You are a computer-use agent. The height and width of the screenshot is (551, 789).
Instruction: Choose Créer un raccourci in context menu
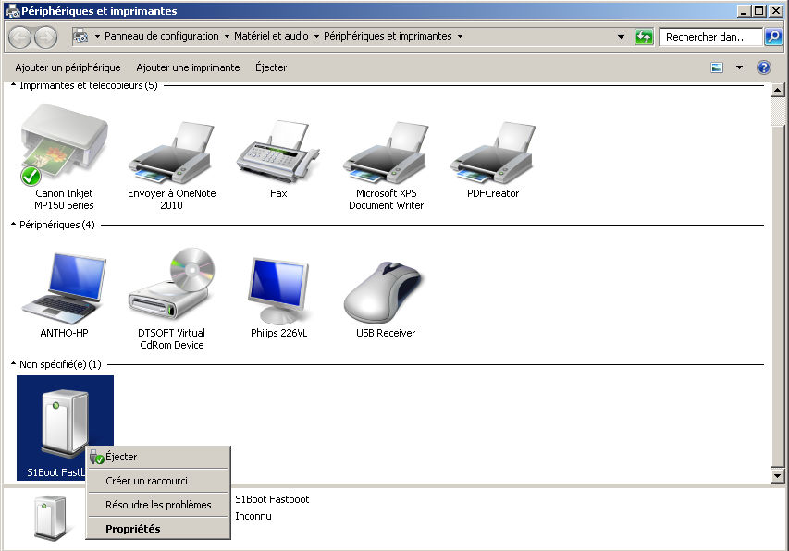(x=158, y=481)
